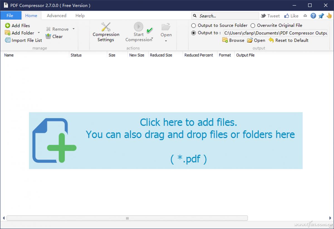Collapse the ribbon with the chevron
This screenshot has height=229, width=334.
(305, 16)
